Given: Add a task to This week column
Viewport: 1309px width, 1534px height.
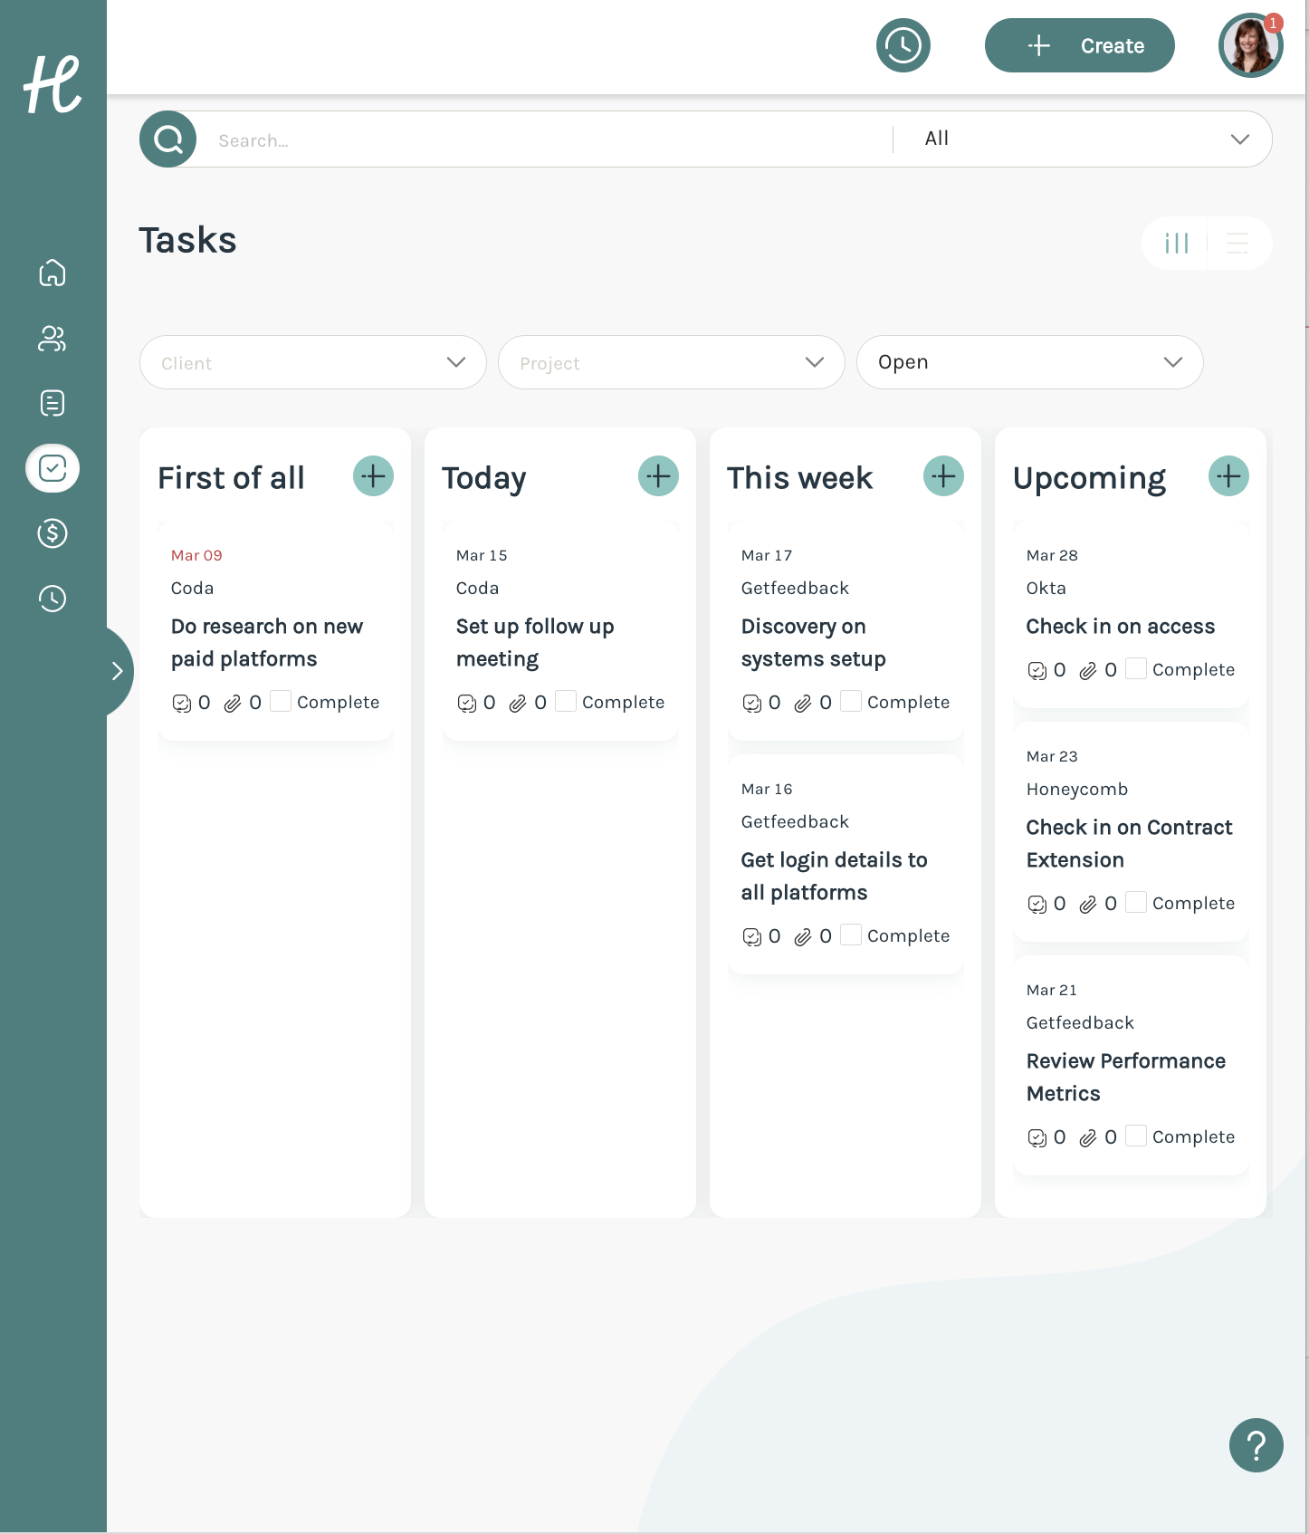Looking at the screenshot, I should click(x=943, y=476).
